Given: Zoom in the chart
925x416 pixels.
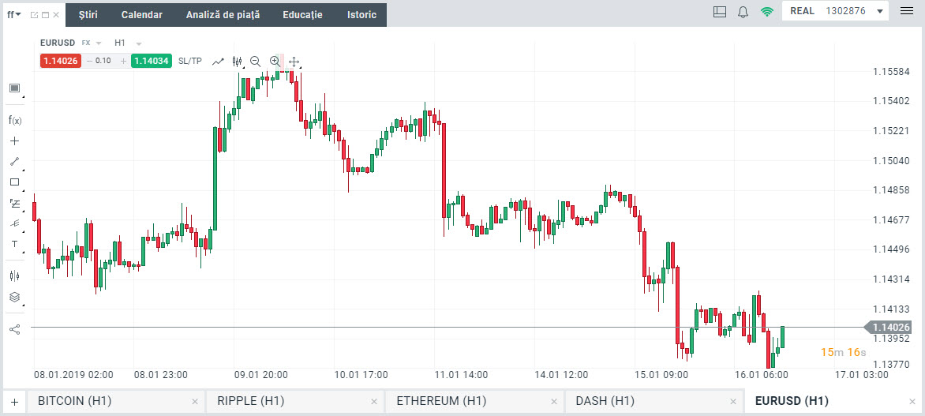Looking at the screenshot, I should pos(275,61).
